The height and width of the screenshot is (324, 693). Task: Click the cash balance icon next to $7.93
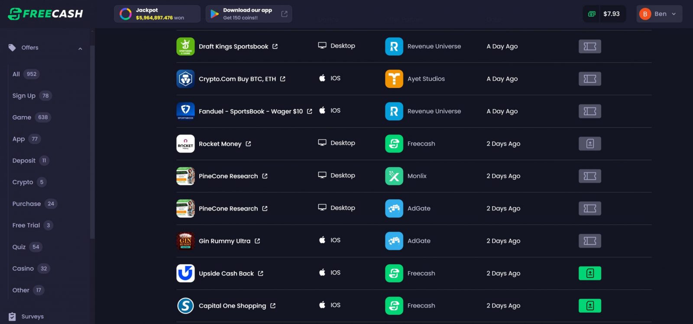click(x=592, y=14)
